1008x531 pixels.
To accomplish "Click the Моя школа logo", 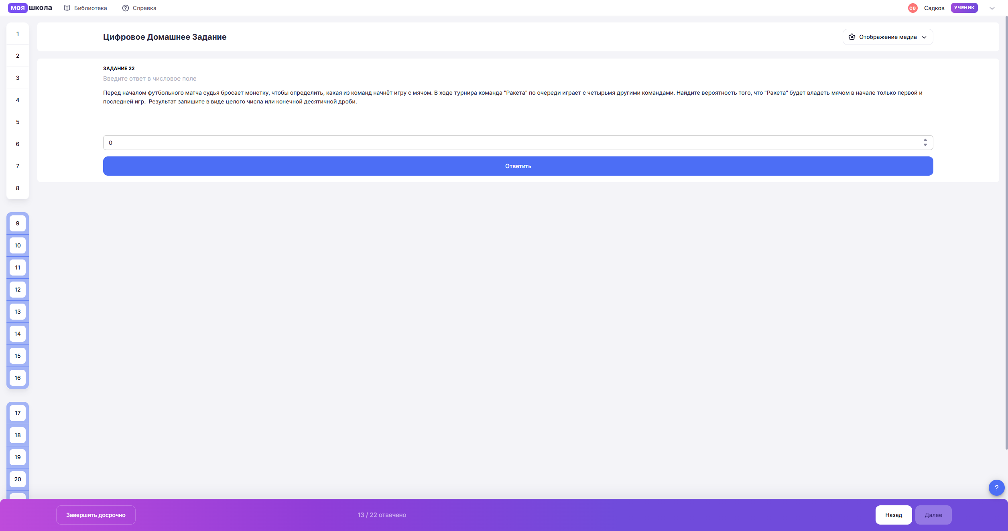I will point(30,8).
